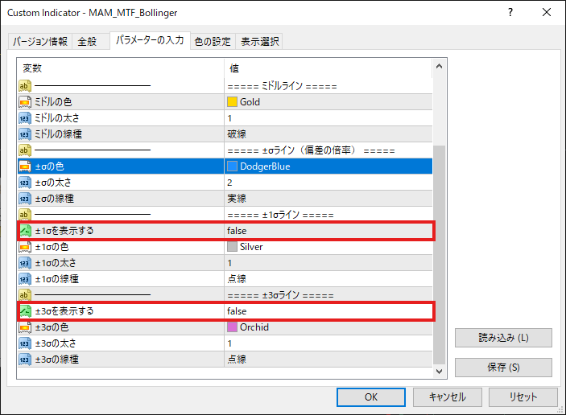Open the DodgerBlue color value dropdown
Image resolution: width=566 pixels, height=415 pixels.
[328, 166]
